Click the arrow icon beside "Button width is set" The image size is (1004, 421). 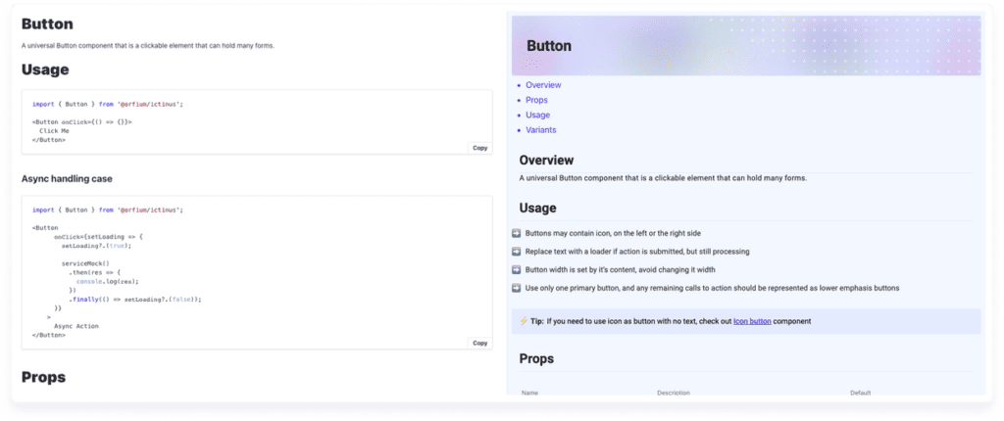pos(517,269)
